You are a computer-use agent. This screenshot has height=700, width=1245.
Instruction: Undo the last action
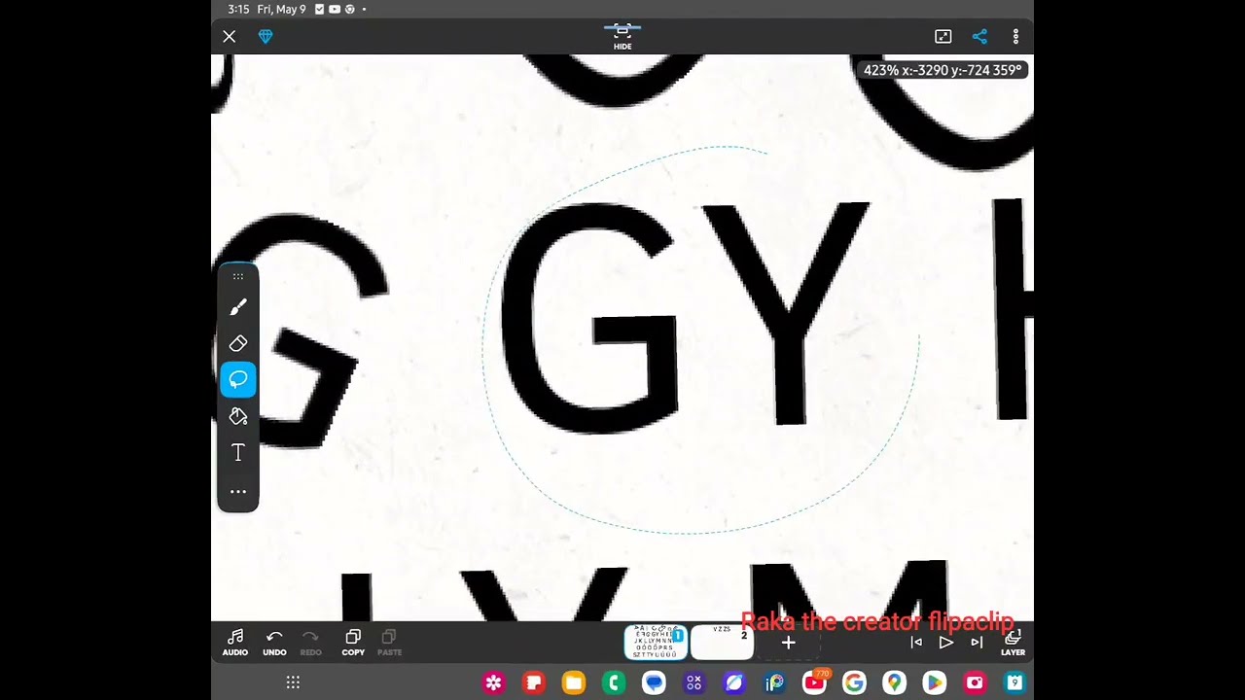(274, 643)
